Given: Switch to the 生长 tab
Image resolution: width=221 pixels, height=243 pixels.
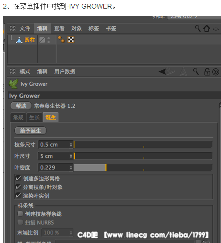Looking at the screenshot, I should (x=34, y=117).
